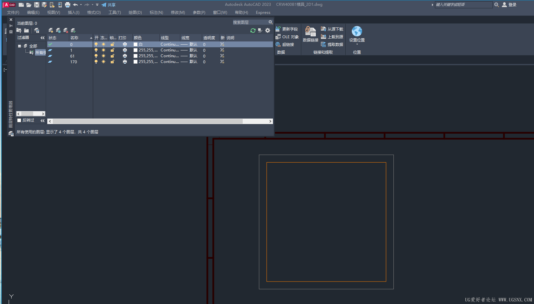The width and height of the screenshot is (534, 304).
Task: Click the search magnifier in the layer search box
Action: pyautogui.click(x=270, y=22)
